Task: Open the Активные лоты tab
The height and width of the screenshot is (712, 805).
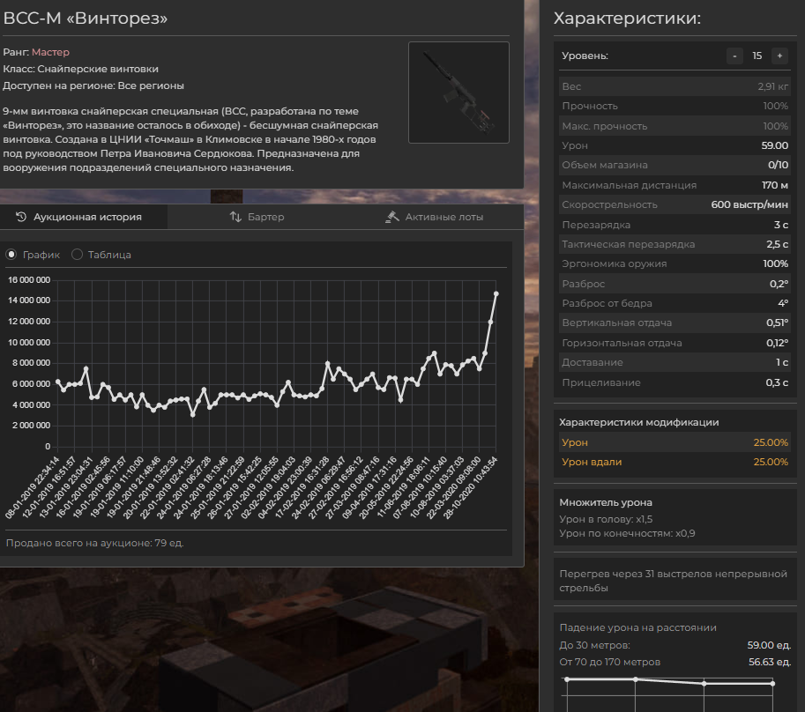Action: pos(435,217)
